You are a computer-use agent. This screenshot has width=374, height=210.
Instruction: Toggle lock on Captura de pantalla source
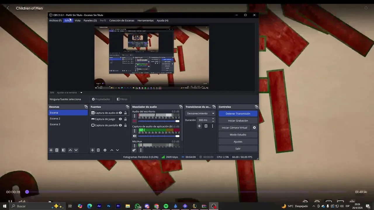125,125
